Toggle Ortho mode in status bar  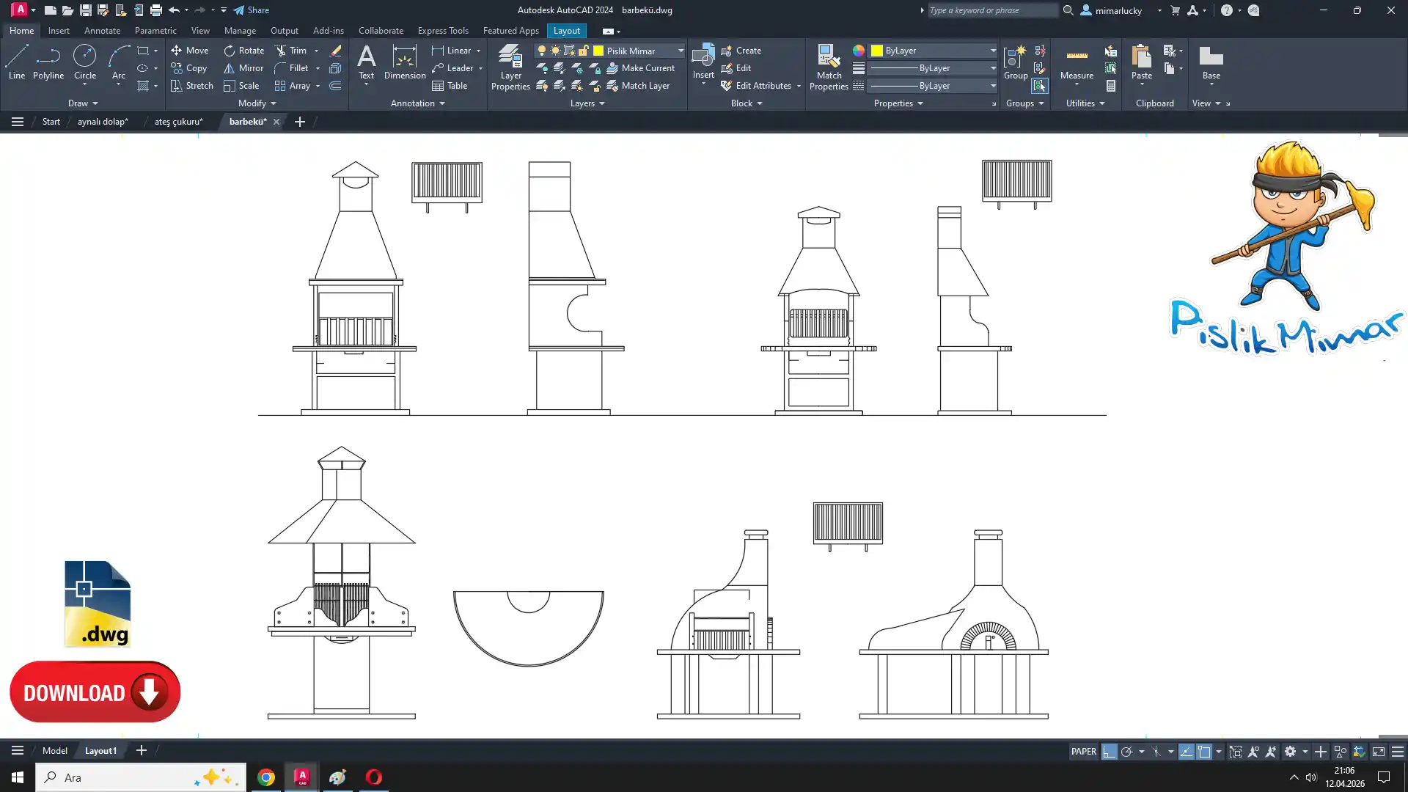click(1110, 752)
